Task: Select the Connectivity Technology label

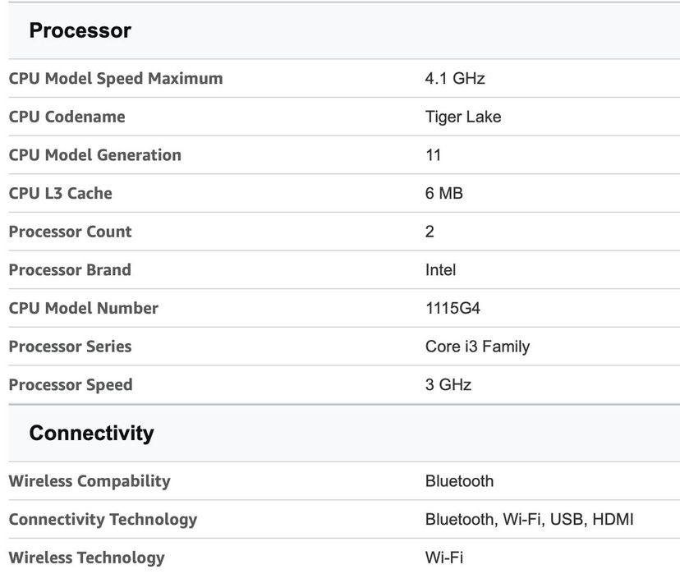Action: pos(103,519)
